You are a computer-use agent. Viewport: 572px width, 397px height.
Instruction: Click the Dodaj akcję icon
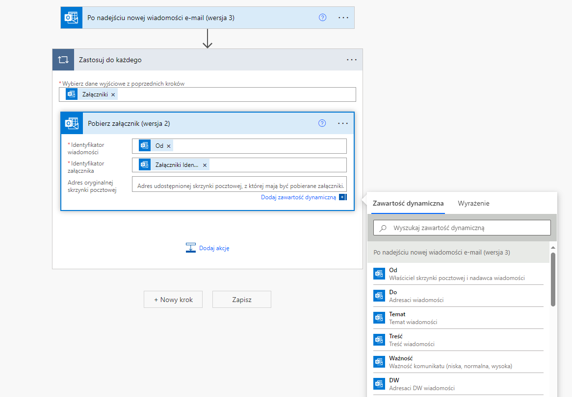pos(191,248)
